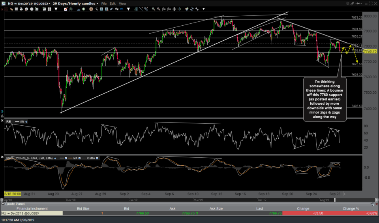Click the timeline range scrollbar handle

point(335,200)
